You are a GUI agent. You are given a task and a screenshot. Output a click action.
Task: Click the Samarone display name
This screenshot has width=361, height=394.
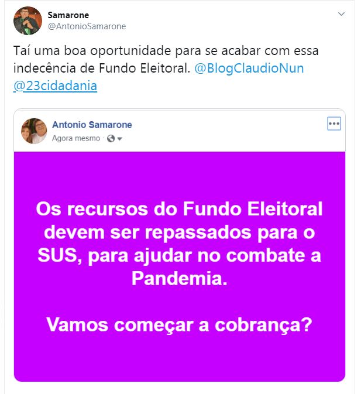(68, 15)
